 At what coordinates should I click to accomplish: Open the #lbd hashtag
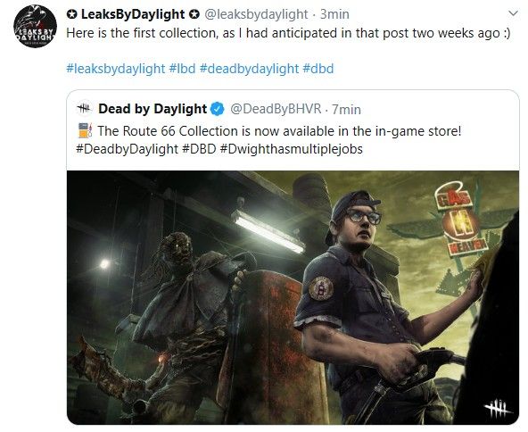182,69
